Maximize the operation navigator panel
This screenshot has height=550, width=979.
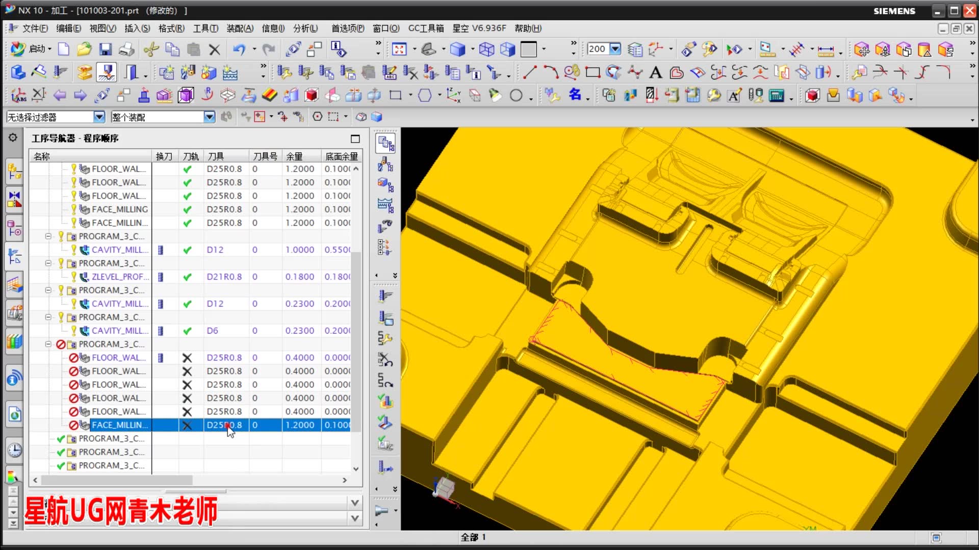pyautogui.click(x=355, y=139)
